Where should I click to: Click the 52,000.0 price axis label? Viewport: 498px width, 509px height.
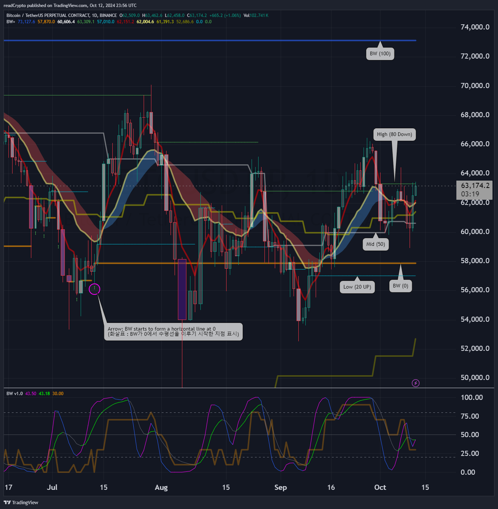(475, 348)
